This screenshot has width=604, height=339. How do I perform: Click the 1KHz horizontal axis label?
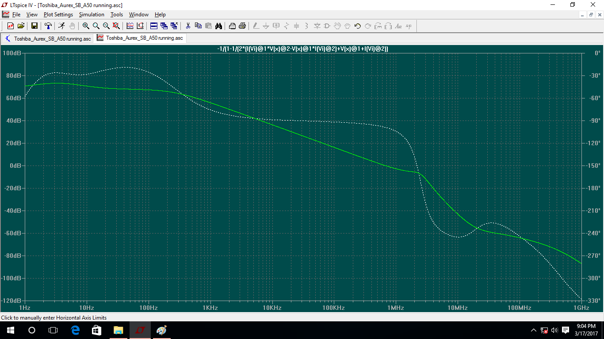click(x=210, y=308)
